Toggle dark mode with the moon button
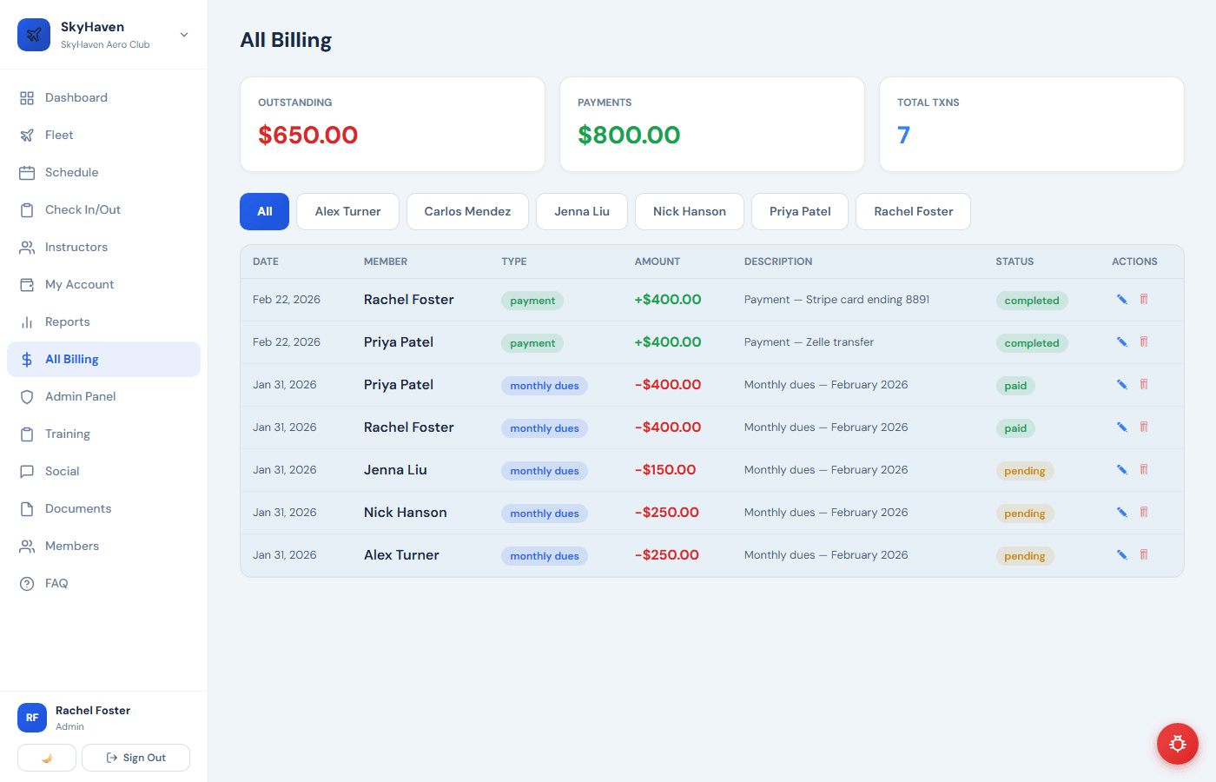 (46, 757)
